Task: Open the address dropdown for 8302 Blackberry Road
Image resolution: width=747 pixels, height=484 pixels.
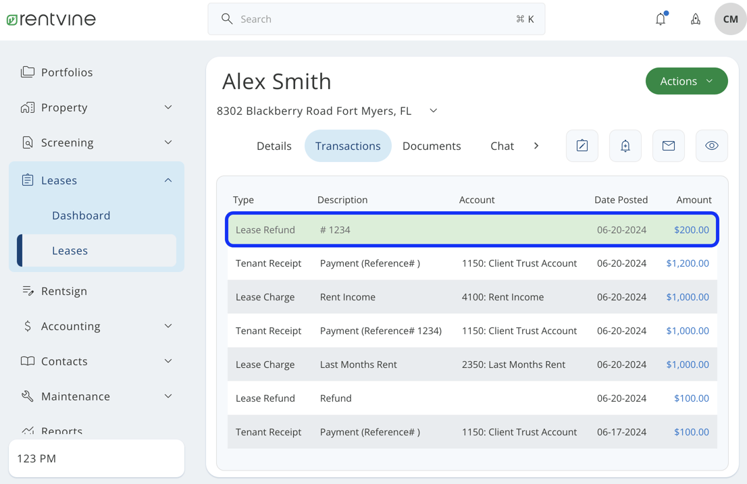Action: tap(434, 111)
